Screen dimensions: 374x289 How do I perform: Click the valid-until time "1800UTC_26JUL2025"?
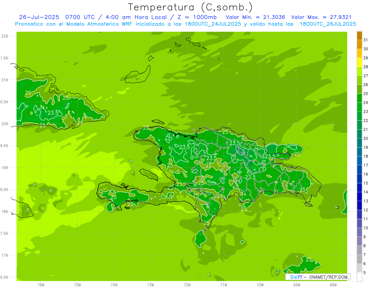tap(328, 24)
